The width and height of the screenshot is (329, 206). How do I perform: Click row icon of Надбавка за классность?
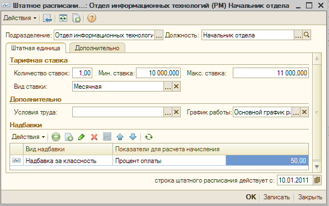(x=16, y=161)
